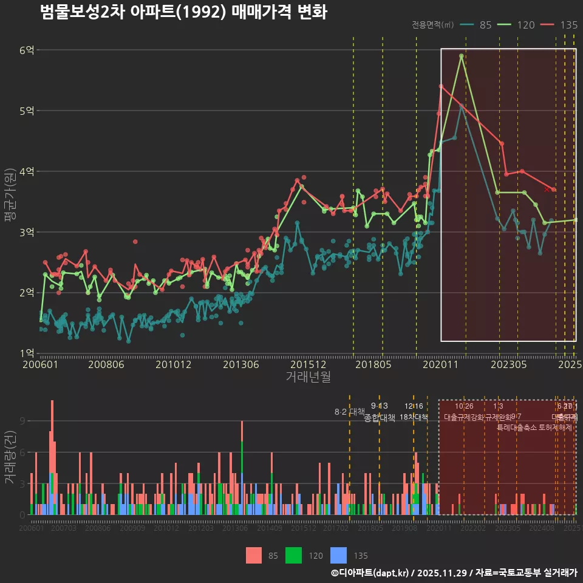Click the 전용면적(㎡) legend title

pyautogui.click(x=432, y=25)
